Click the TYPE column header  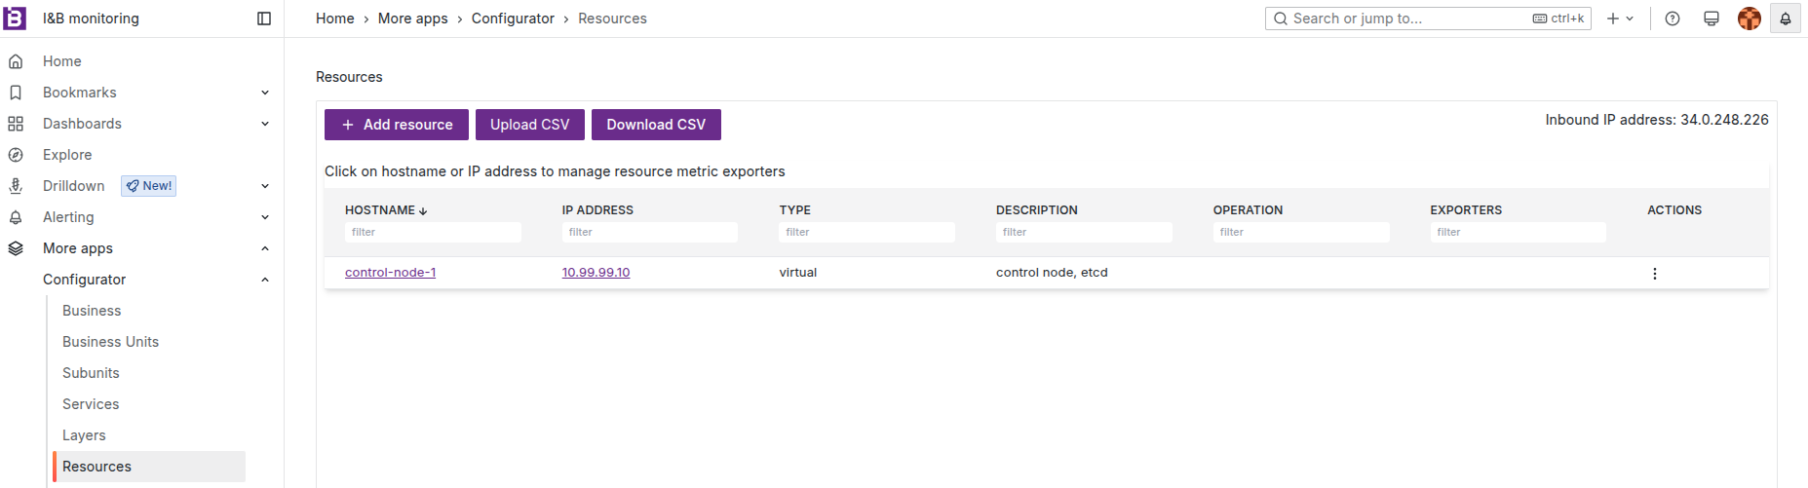(x=795, y=210)
